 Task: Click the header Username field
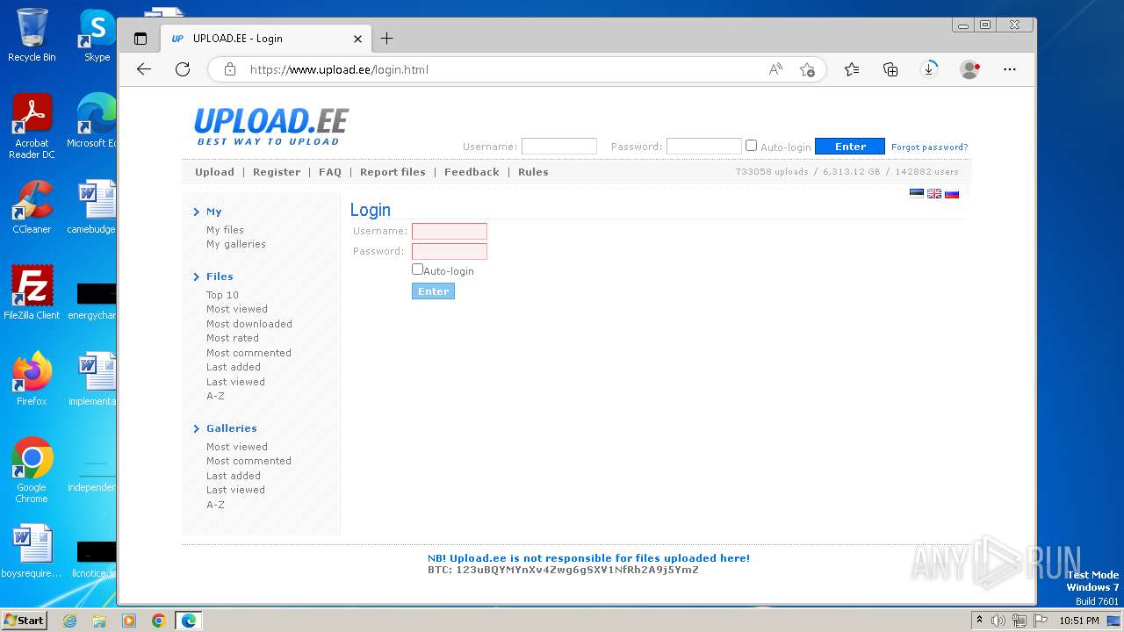click(x=559, y=147)
